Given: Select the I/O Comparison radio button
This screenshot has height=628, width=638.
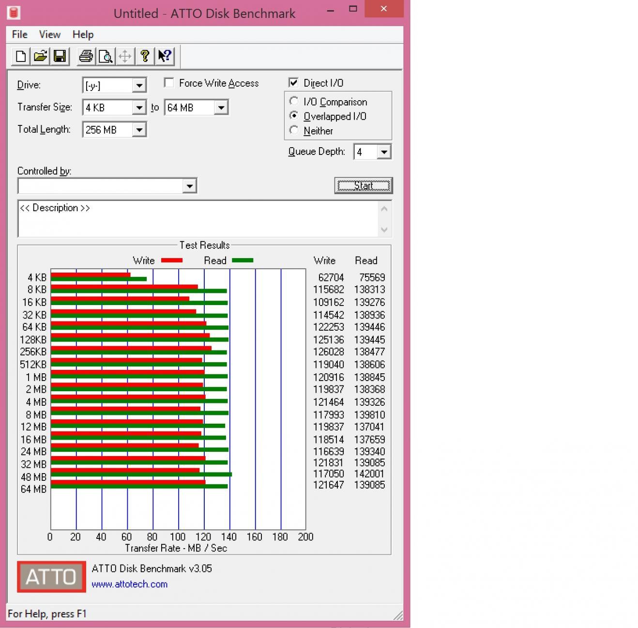Looking at the screenshot, I should [x=294, y=101].
